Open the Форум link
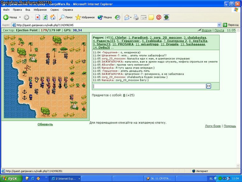 click(206, 30)
